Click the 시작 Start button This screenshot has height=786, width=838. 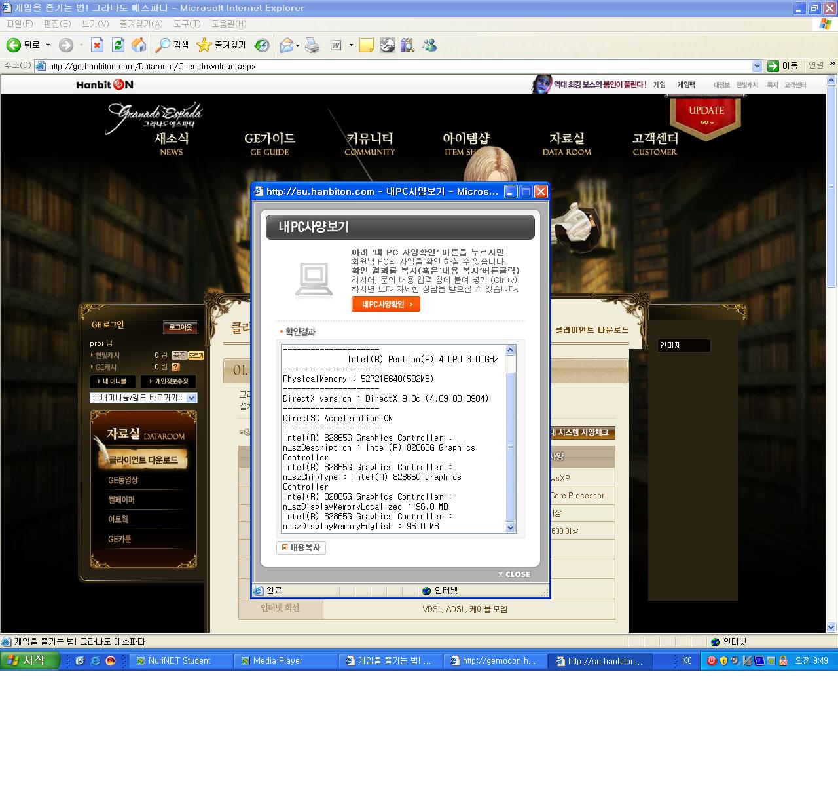pos(29,660)
